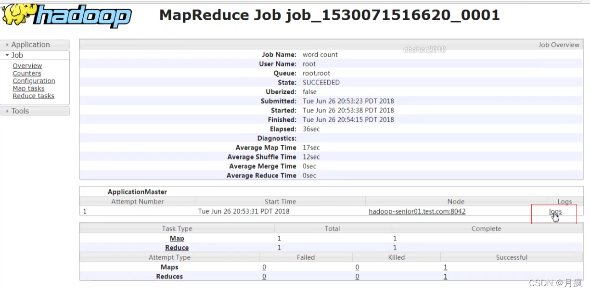
Task: Expand the Application sidebar section
Action: click(35, 45)
